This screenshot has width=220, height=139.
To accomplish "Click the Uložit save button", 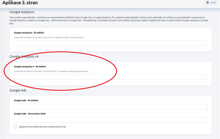I will 211,3.
